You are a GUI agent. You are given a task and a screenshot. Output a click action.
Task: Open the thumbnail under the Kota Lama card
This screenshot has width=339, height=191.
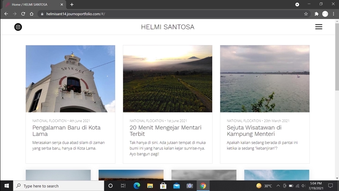(58, 175)
